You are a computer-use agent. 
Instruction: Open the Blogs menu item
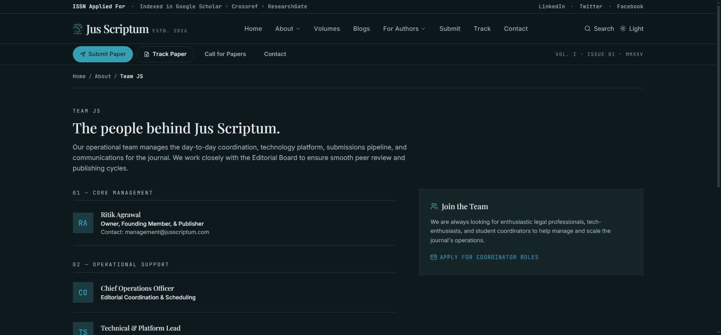point(361,29)
